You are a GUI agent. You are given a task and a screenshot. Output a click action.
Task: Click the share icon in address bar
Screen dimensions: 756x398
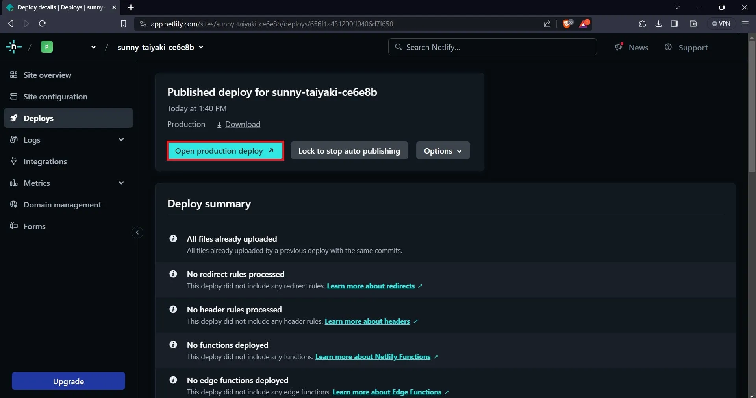[547, 24]
